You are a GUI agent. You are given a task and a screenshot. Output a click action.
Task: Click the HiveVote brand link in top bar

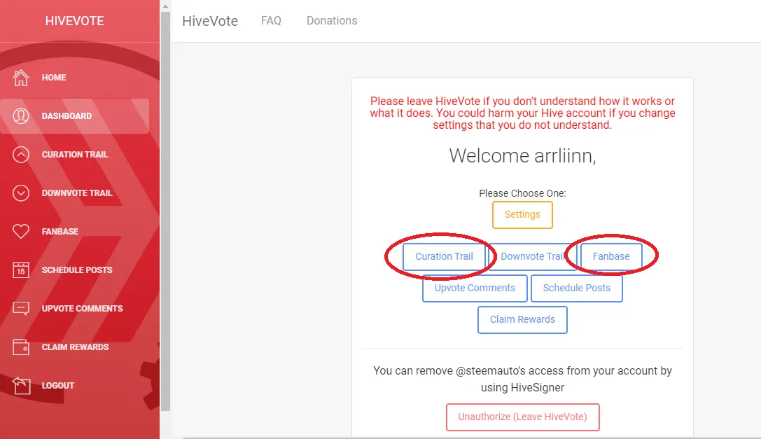pyautogui.click(x=210, y=21)
